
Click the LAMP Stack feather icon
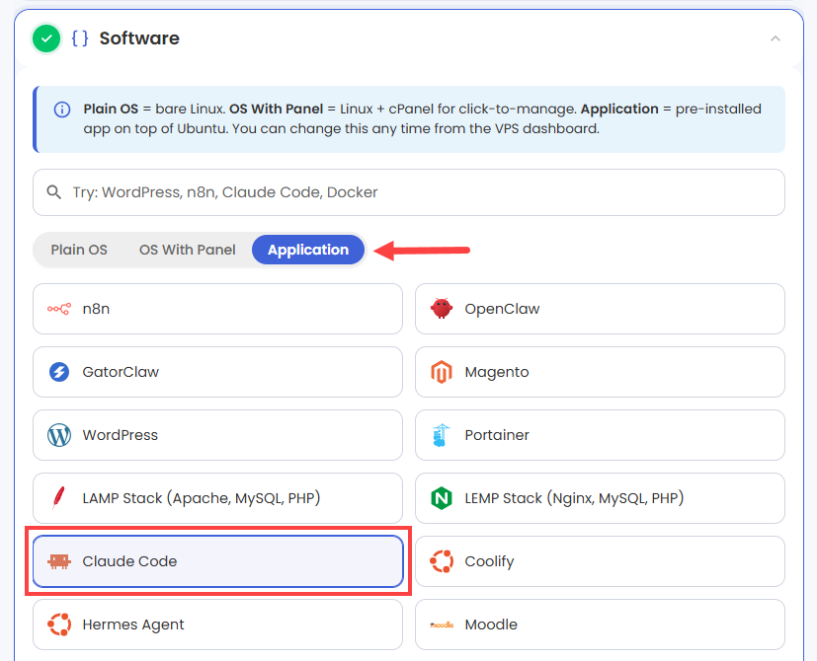point(58,498)
